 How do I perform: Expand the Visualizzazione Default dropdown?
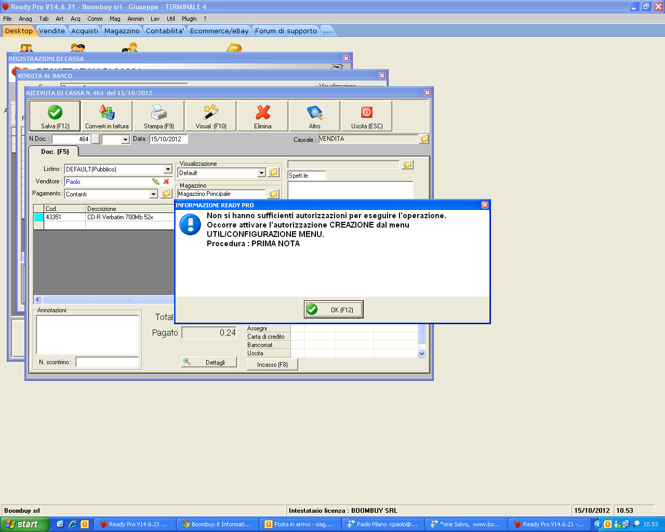[261, 173]
